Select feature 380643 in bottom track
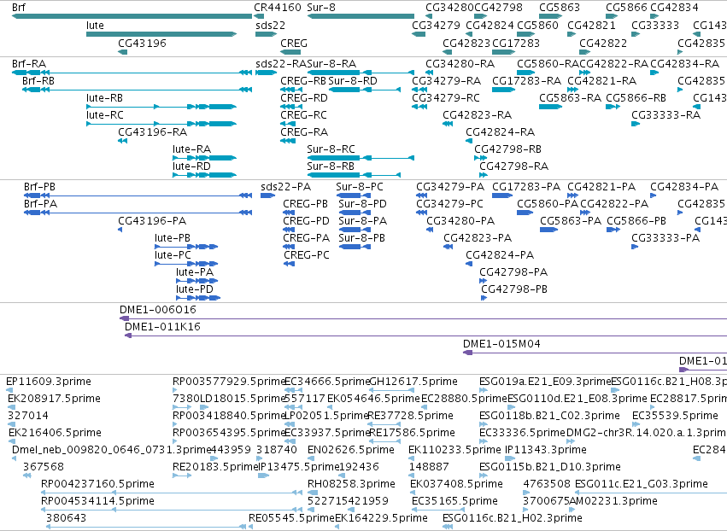Screen dimensions: 727x531 [x=146, y=527]
